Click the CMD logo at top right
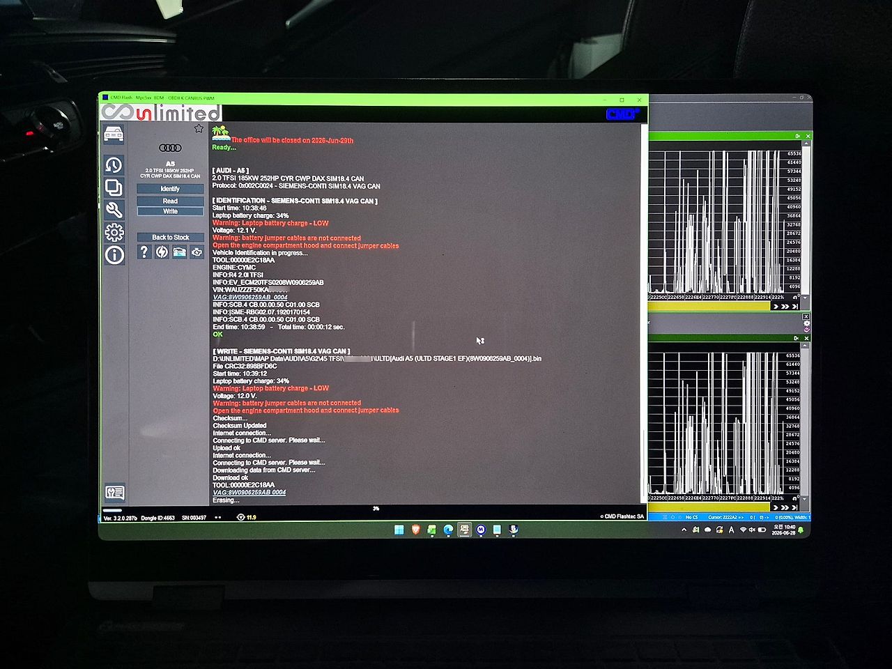The width and height of the screenshot is (892, 669). 622,114
